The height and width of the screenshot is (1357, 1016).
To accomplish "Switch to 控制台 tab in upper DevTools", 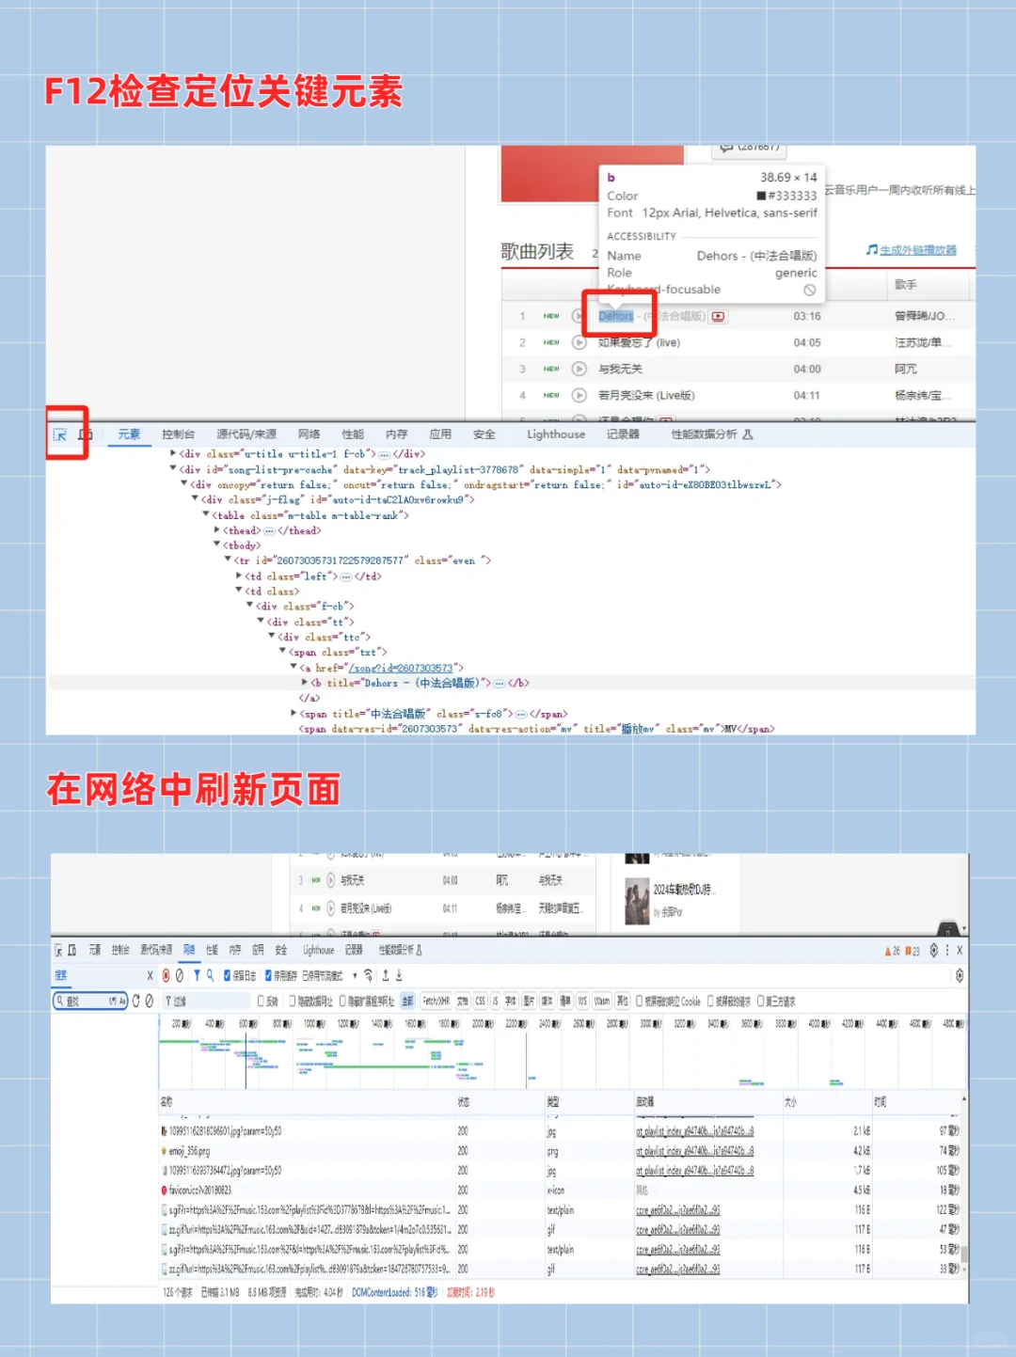I will click(x=178, y=434).
